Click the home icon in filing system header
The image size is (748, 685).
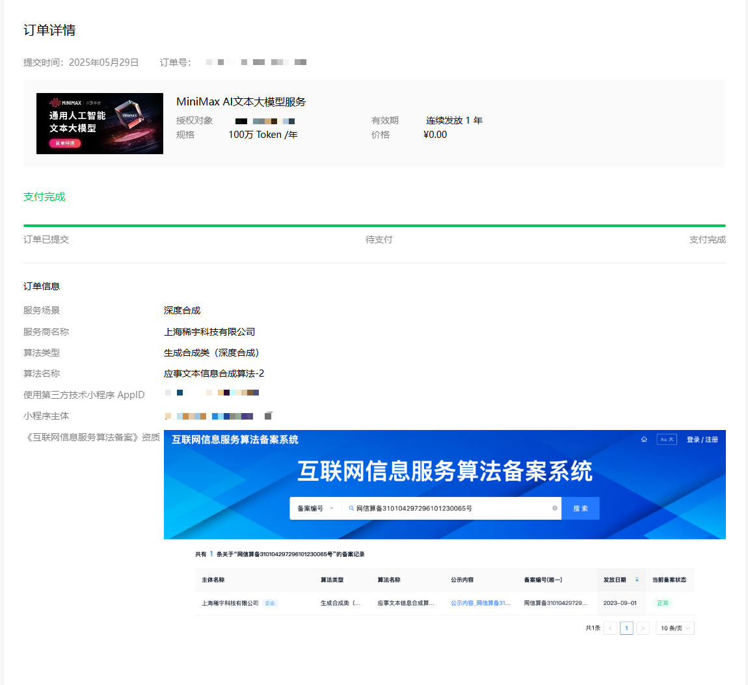(644, 440)
